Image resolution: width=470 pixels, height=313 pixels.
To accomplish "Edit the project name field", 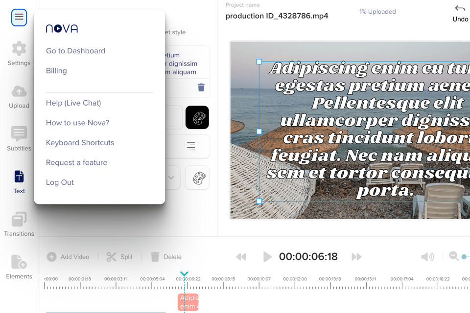I will 277,16.
